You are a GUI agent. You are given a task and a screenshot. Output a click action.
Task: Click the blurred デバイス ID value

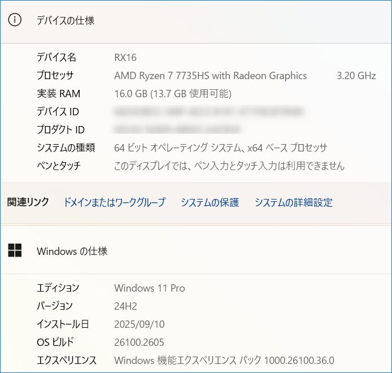(x=209, y=111)
